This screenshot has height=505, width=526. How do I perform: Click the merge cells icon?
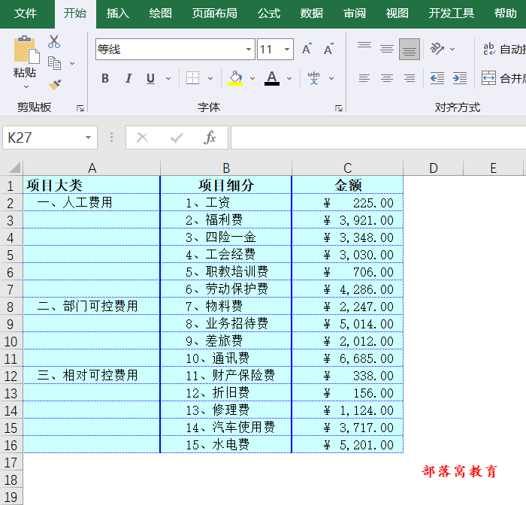click(x=488, y=78)
